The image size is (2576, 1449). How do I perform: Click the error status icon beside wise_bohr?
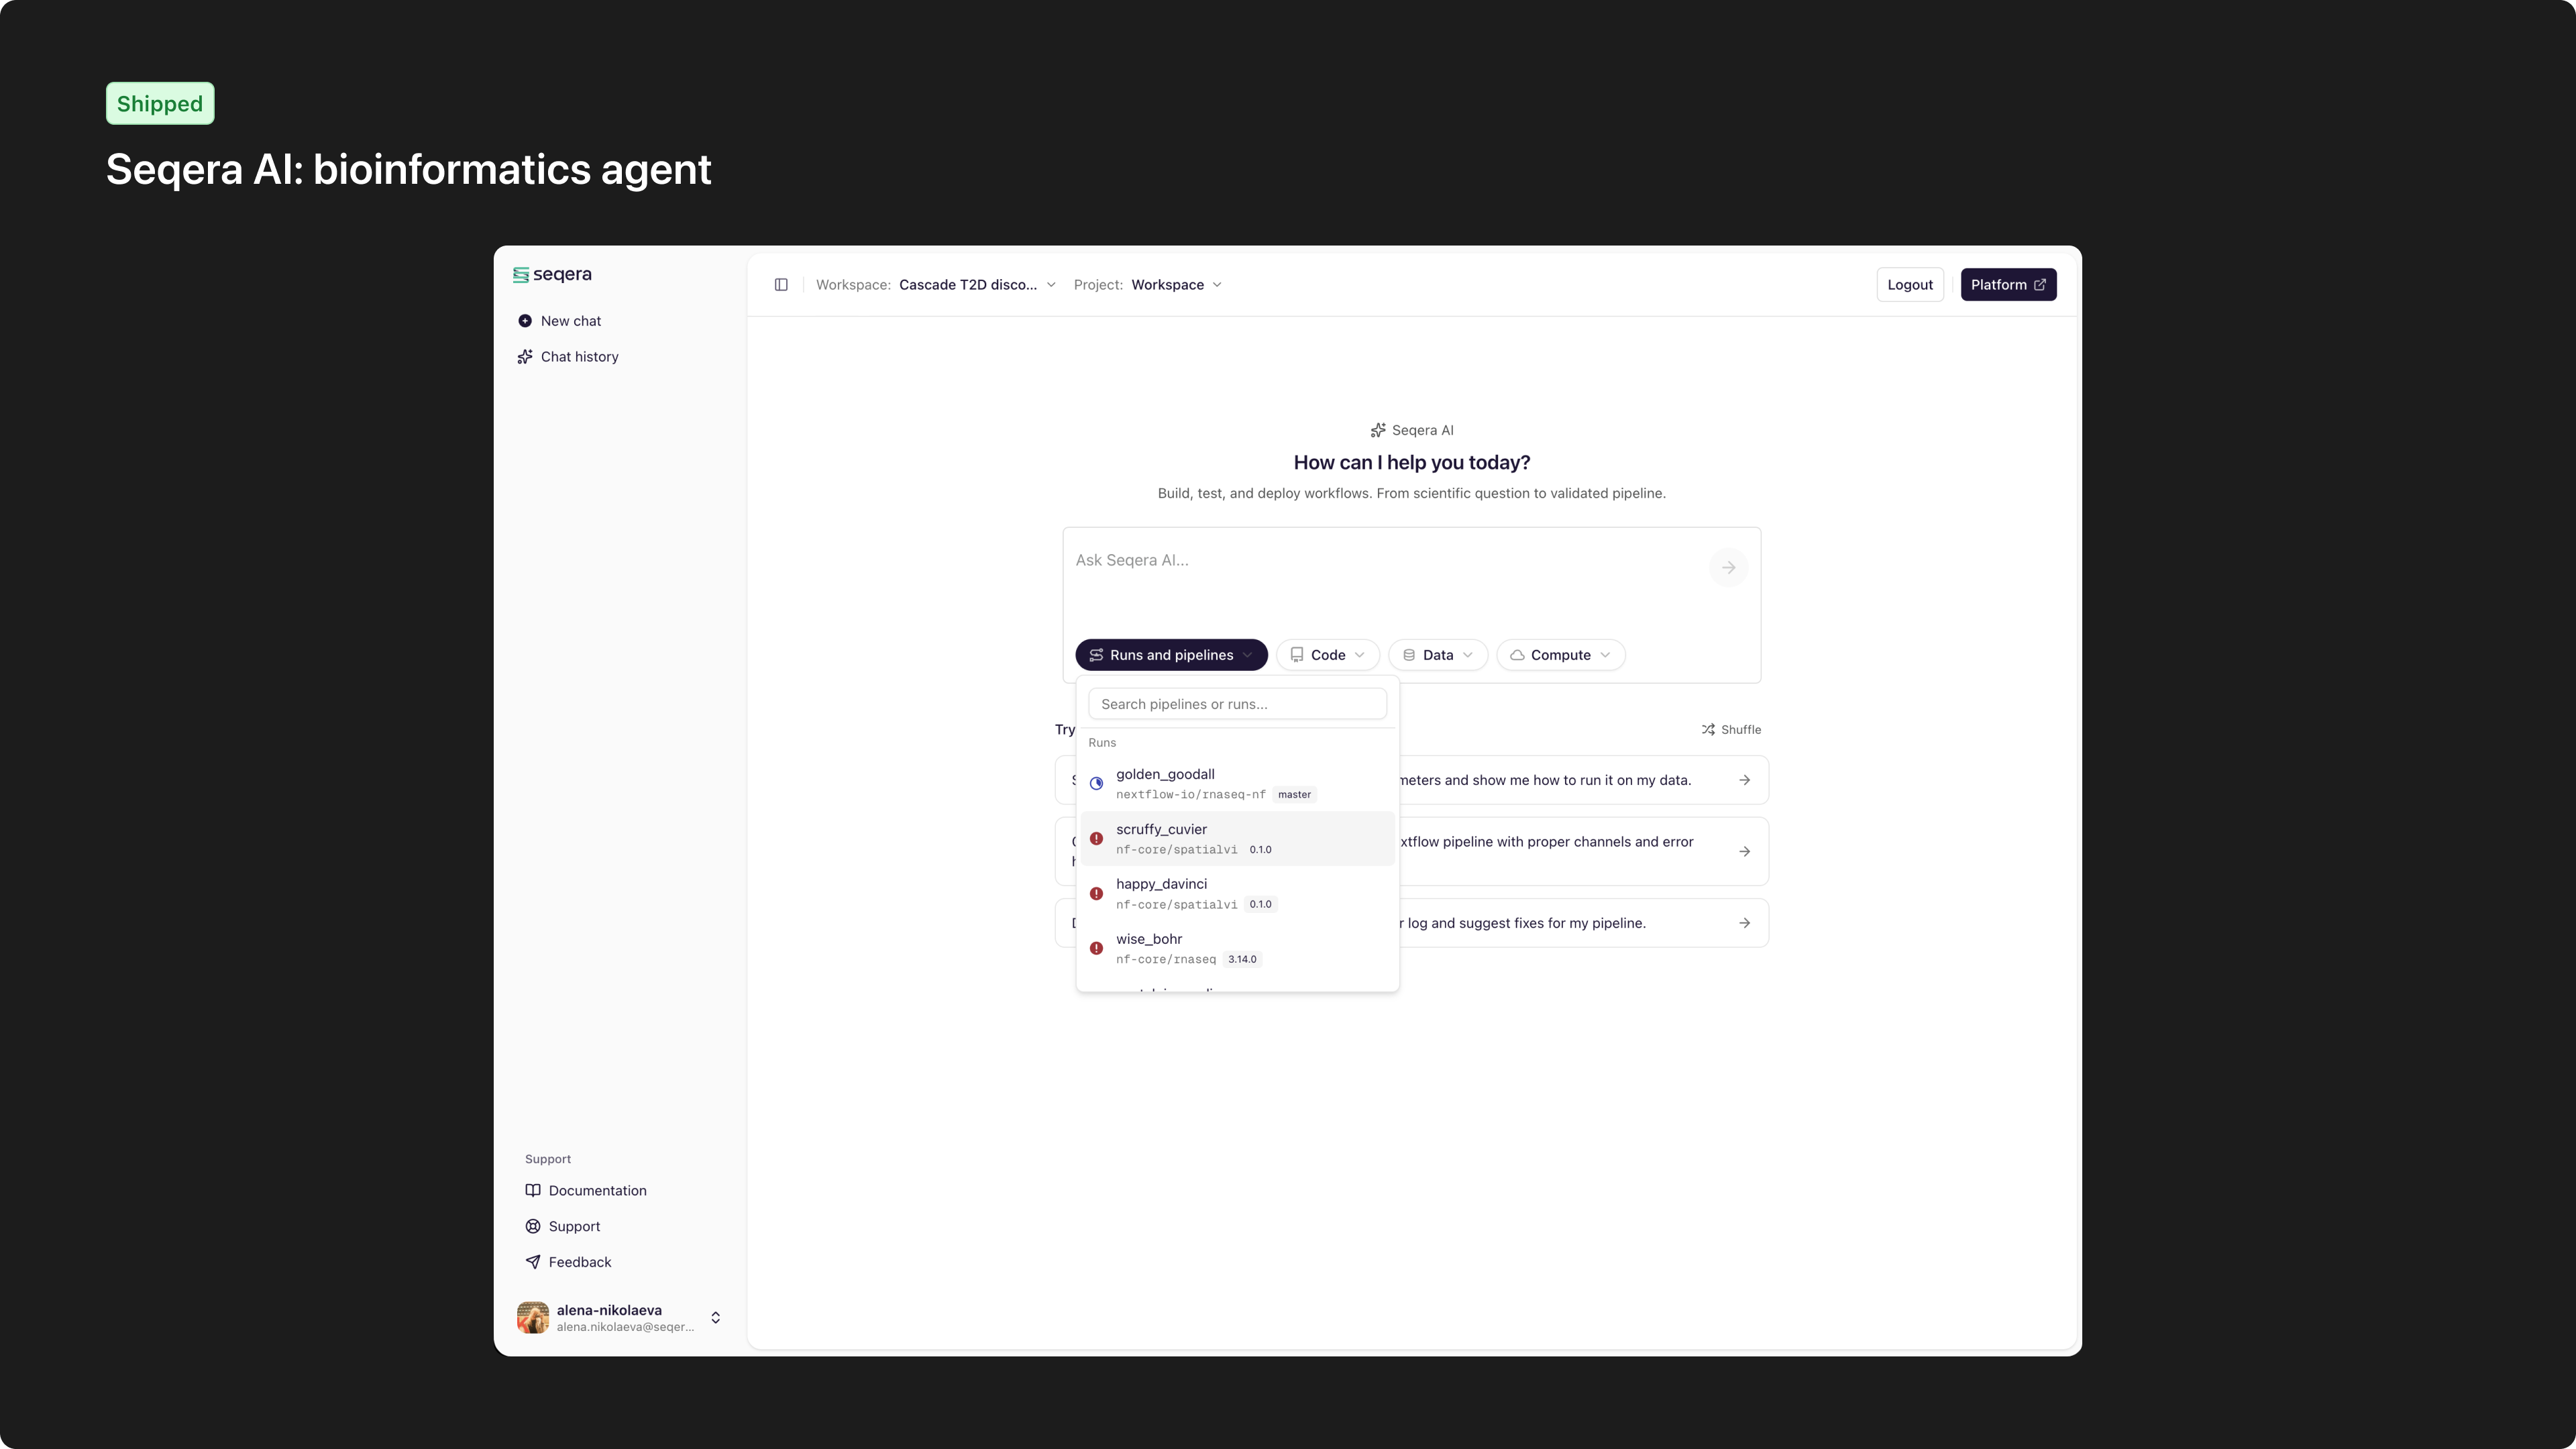[1096, 948]
